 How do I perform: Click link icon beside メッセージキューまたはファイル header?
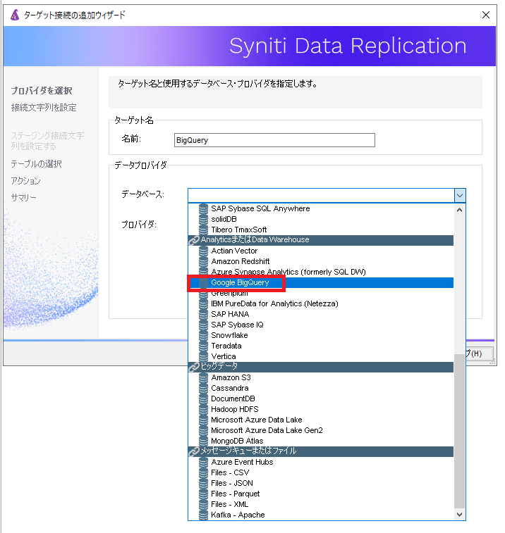(194, 451)
